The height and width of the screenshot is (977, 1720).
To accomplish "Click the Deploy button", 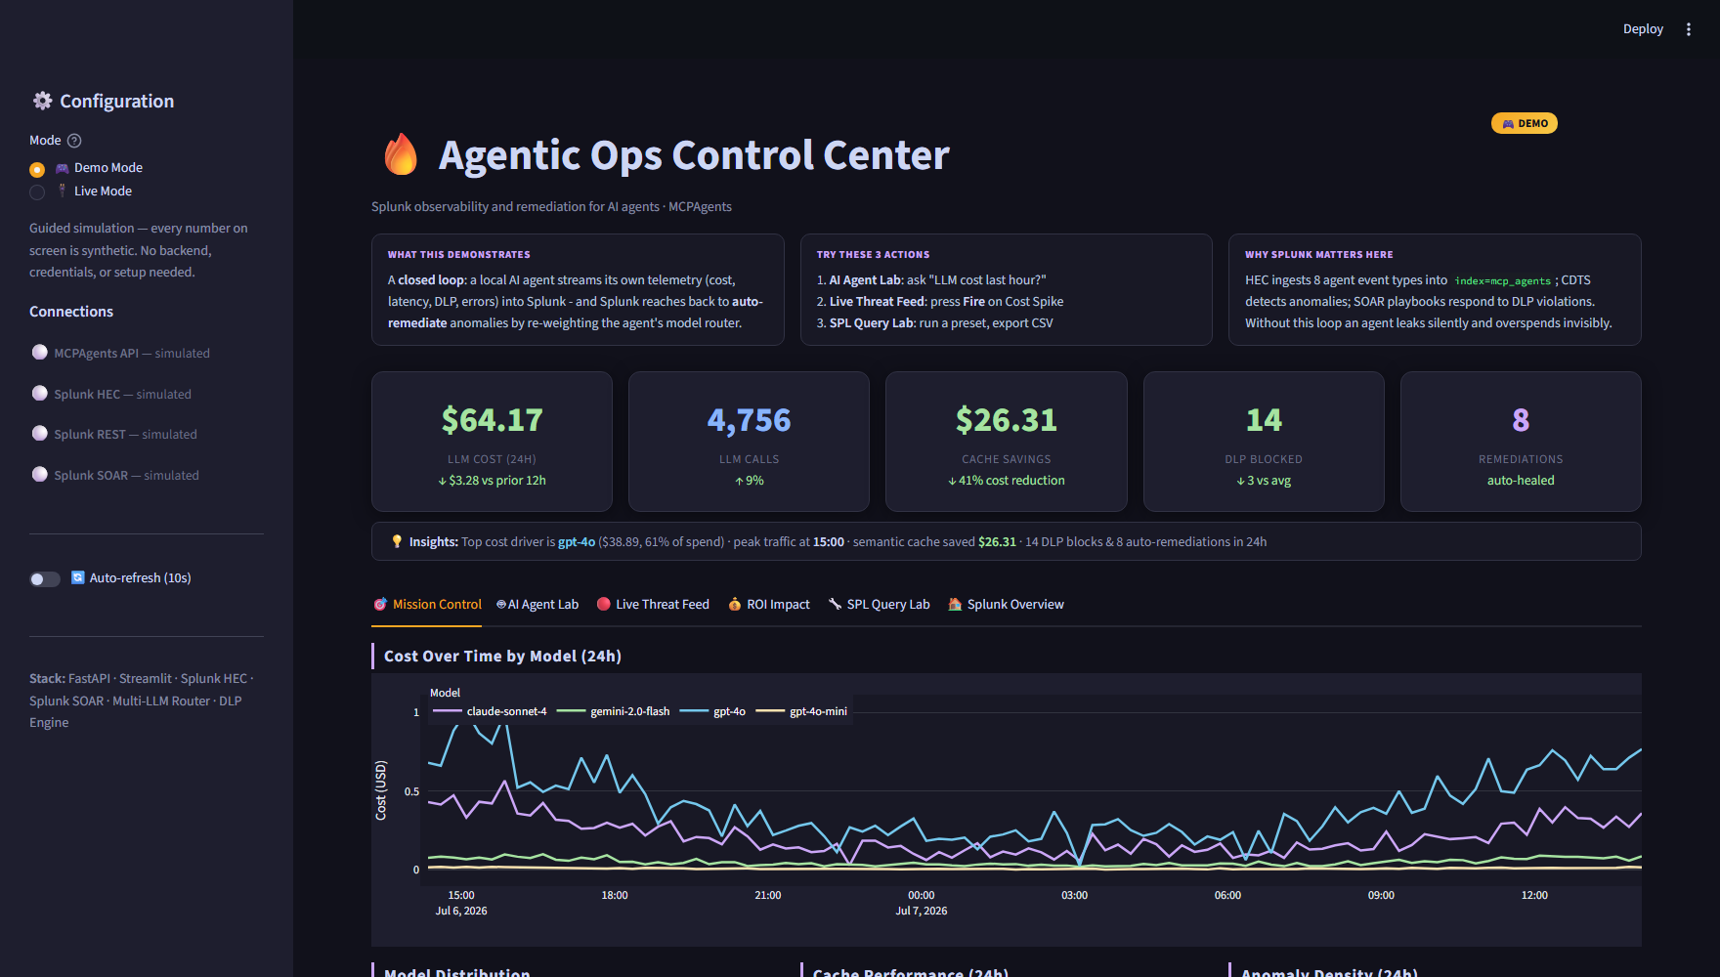I will pyautogui.click(x=1643, y=29).
